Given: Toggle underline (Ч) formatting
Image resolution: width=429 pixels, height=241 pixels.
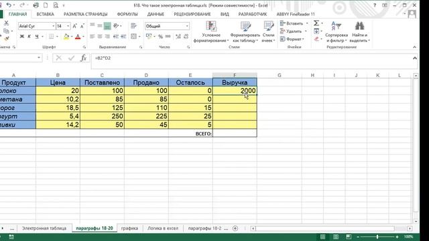Looking at the screenshot, I should 37,36.
